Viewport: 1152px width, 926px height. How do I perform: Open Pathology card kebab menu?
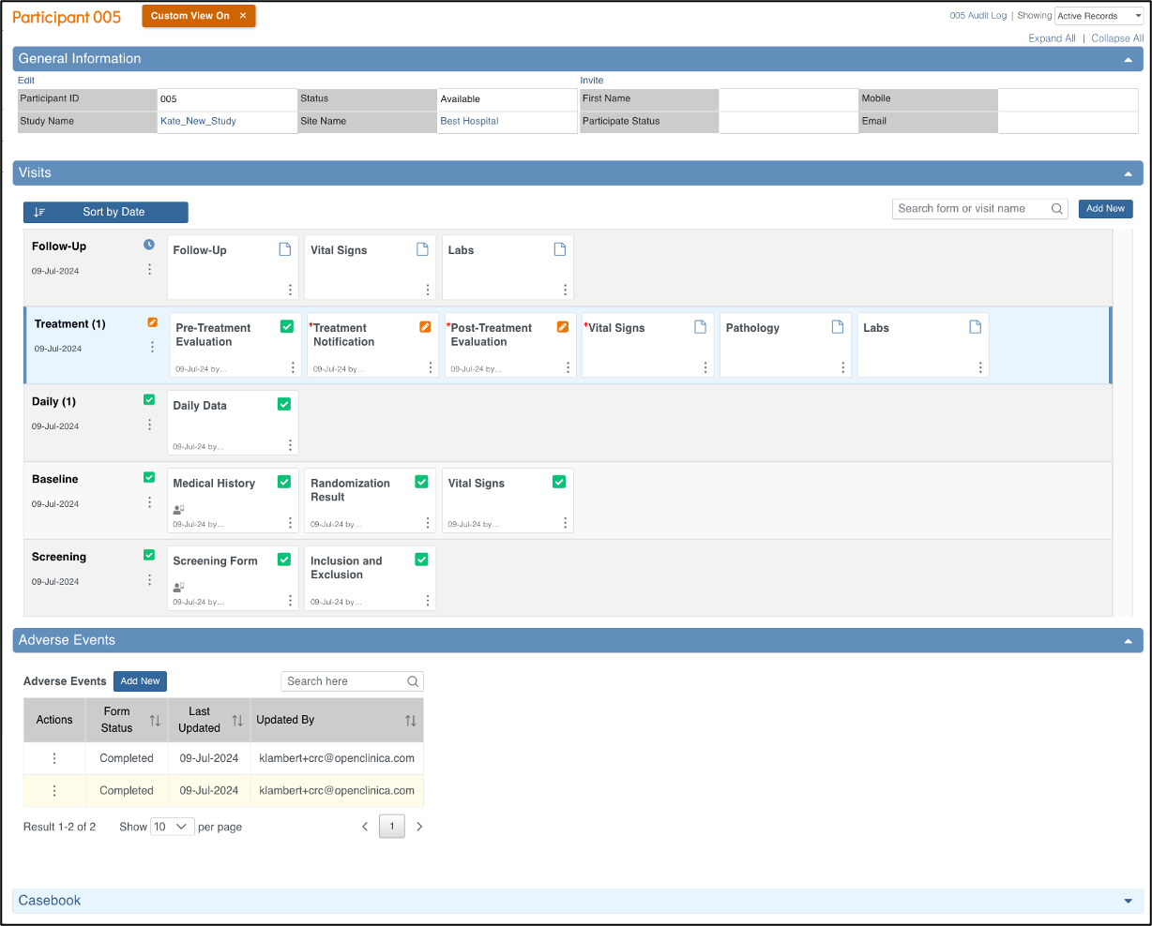pos(842,367)
